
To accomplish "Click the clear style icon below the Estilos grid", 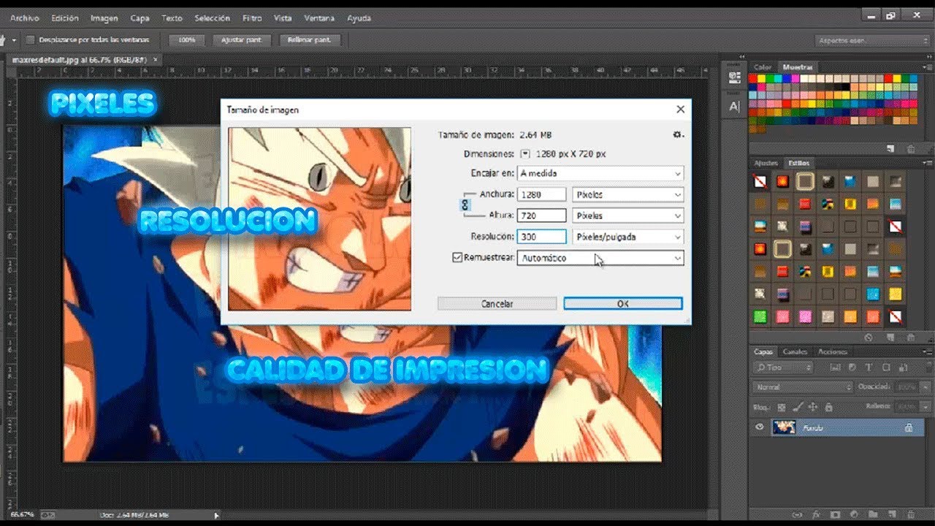I will (869, 338).
